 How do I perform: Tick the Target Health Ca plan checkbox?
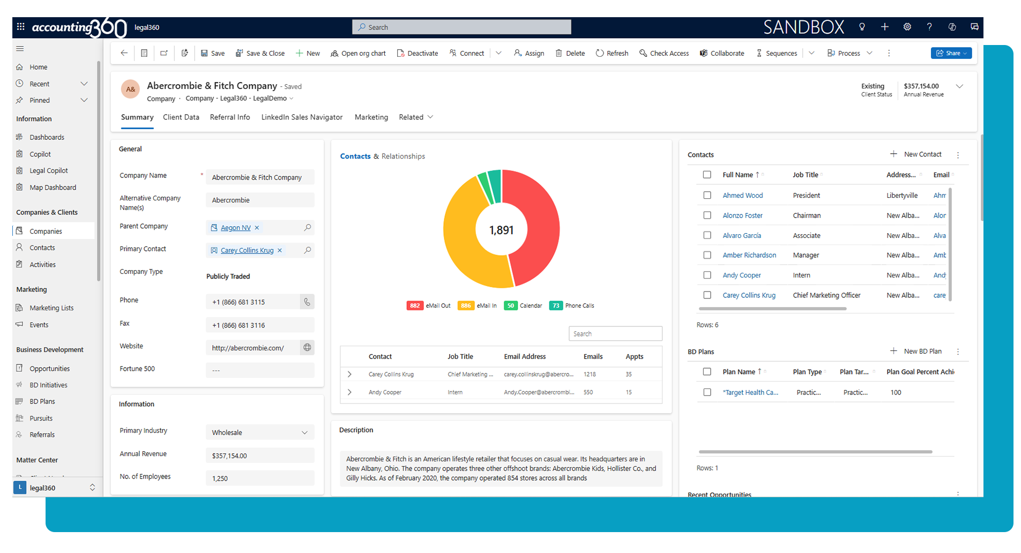coord(707,392)
